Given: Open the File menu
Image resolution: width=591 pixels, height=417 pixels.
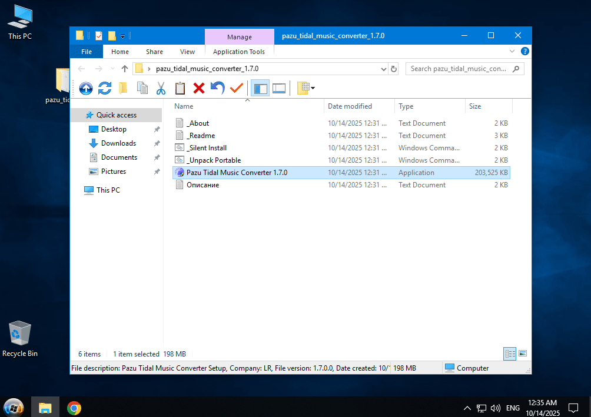Looking at the screenshot, I should click(87, 52).
